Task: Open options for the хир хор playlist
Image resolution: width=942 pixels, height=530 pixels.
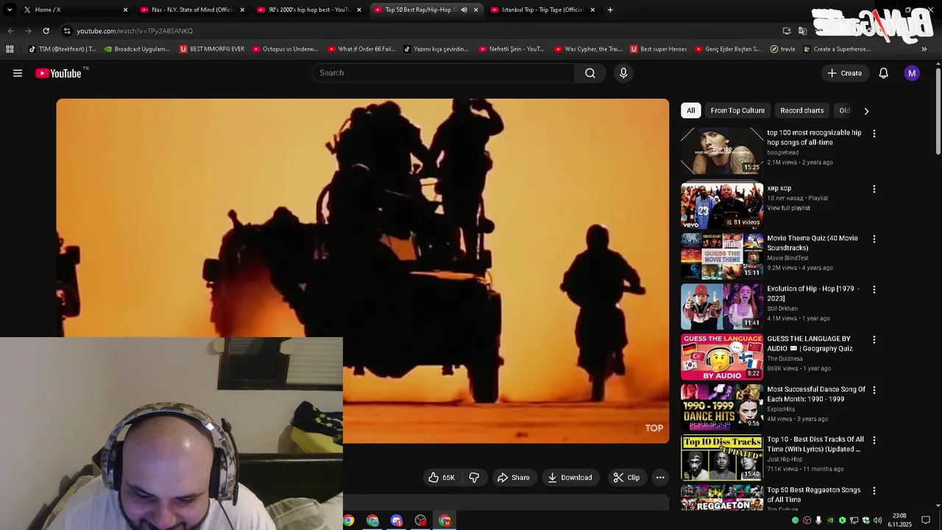Action: (x=874, y=189)
